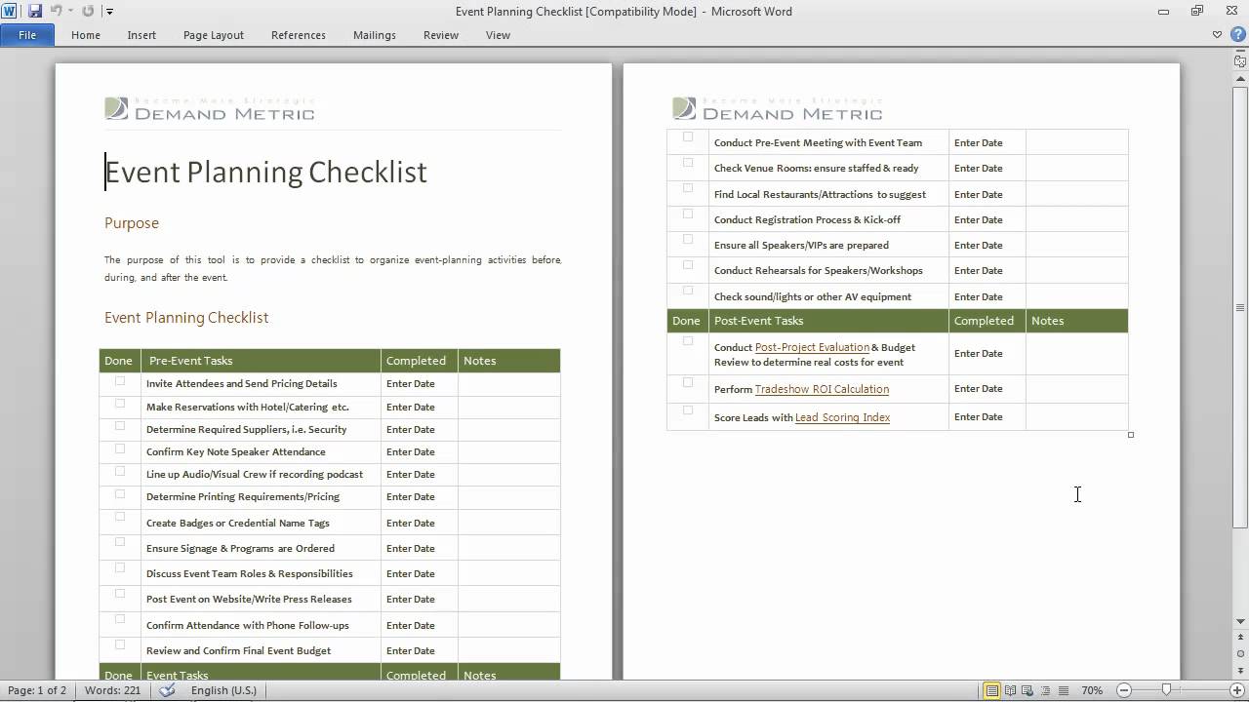Check proofing errors icon in status bar
The height and width of the screenshot is (702, 1249).
pyautogui.click(x=167, y=690)
